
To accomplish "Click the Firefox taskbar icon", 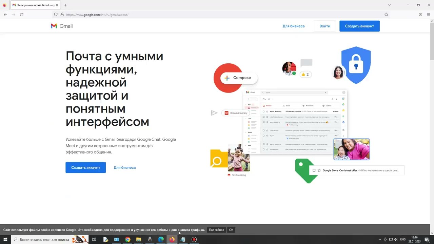I will pyautogui.click(x=172, y=240).
